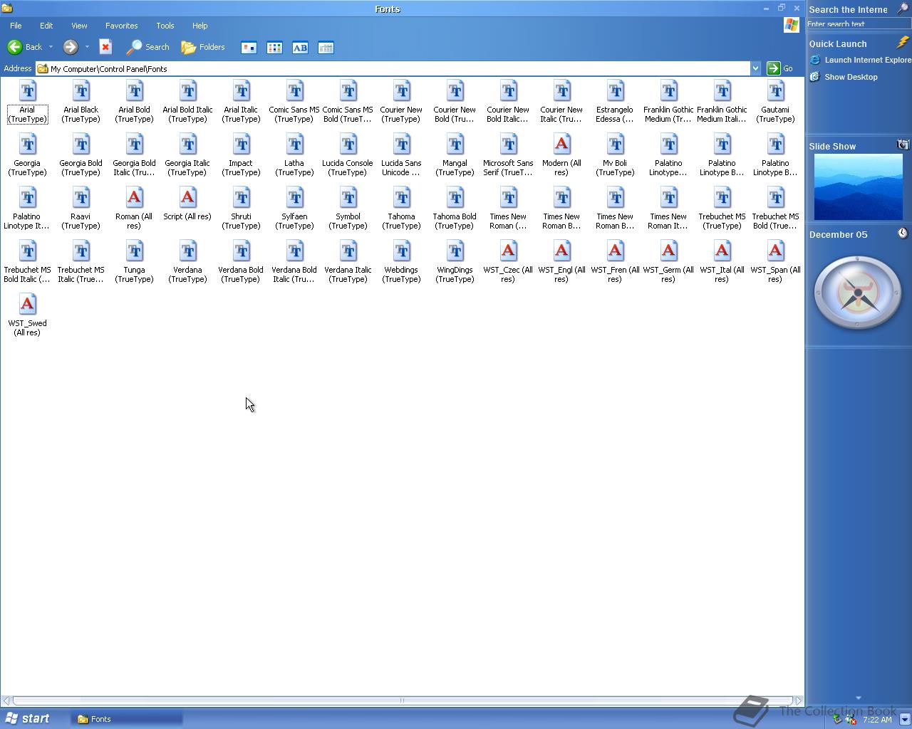
Task: Open the View menu
Action: pyautogui.click(x=78, y=25)
